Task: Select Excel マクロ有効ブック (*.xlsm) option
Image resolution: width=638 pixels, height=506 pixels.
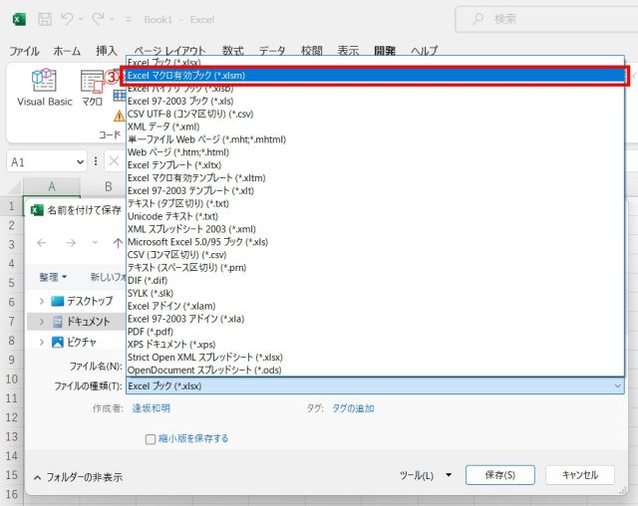Action: pos(186,75)
